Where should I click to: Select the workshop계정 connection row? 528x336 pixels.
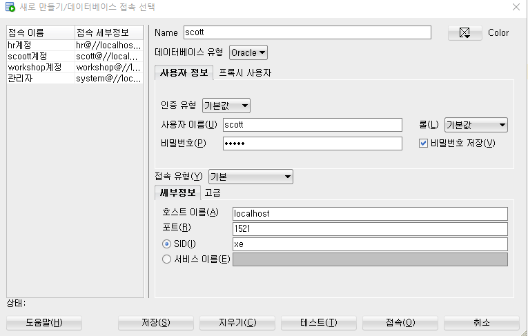click(75, 68)
